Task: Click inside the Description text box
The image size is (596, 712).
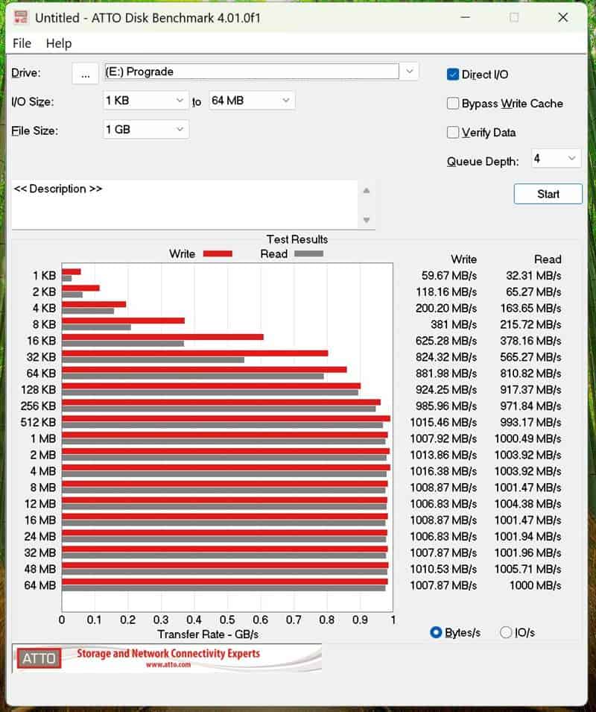Action: [x=185, y=204]
